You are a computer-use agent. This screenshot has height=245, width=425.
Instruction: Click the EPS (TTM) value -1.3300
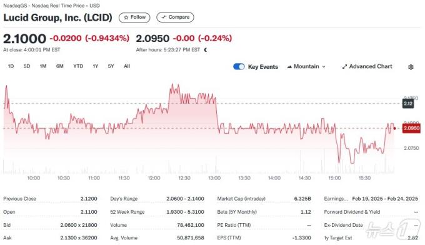[302, 237]
